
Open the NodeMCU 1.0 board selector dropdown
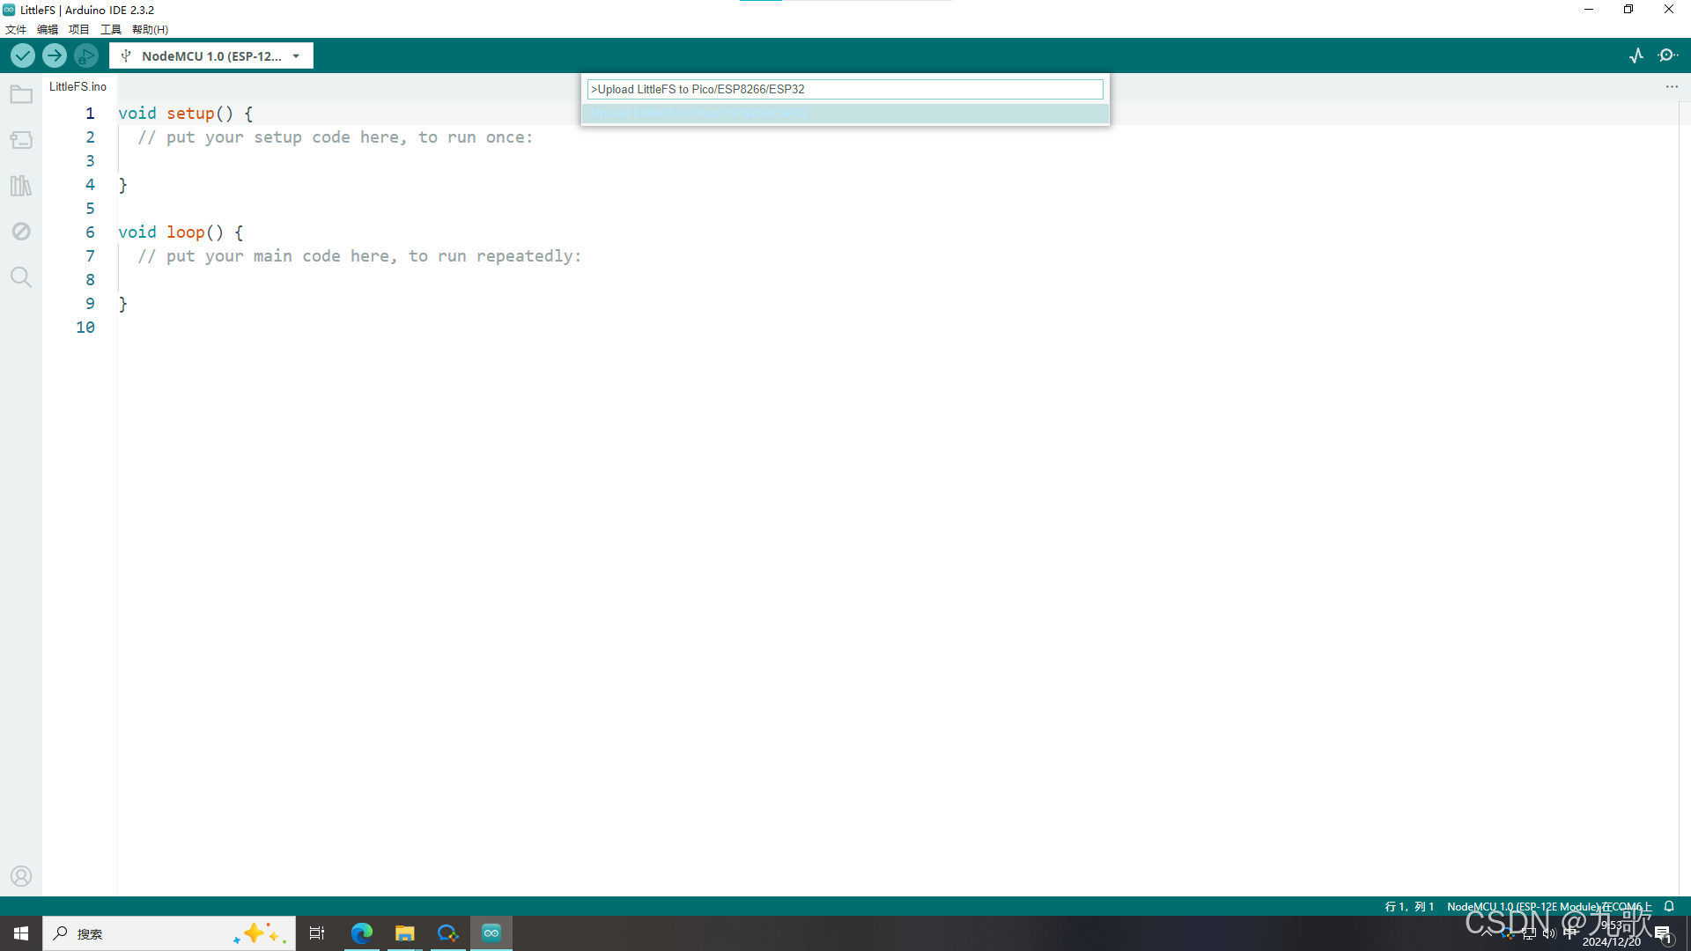[x=211, y=55]
